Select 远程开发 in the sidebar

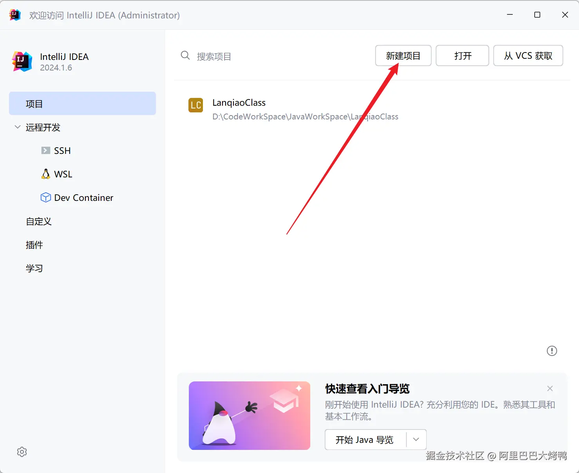tap(43, 127)
